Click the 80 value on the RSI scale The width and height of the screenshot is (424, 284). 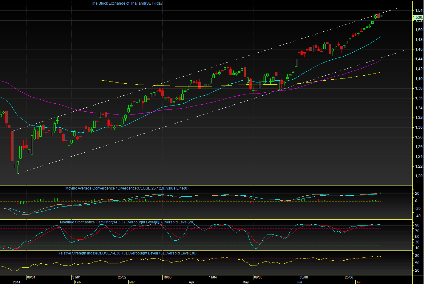(417, 256)
